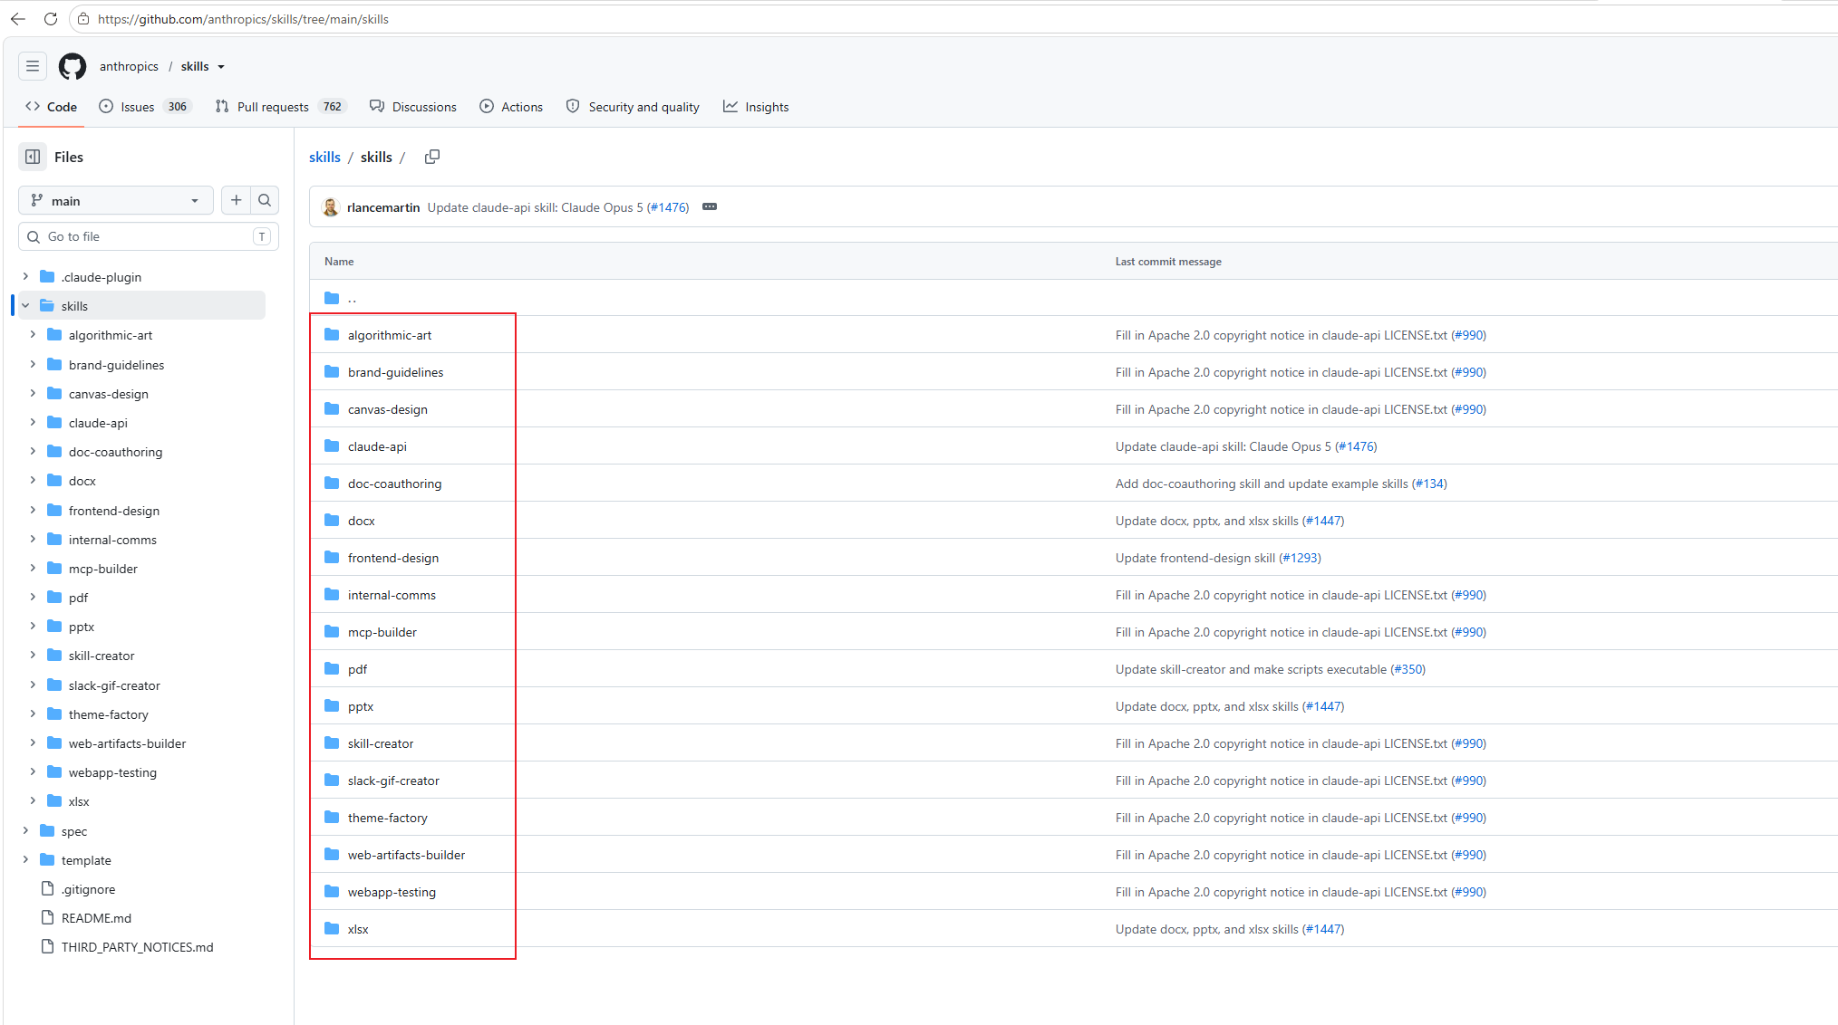Open the Insights tab
1838x1025 pixels.
[x=756, y=107]
